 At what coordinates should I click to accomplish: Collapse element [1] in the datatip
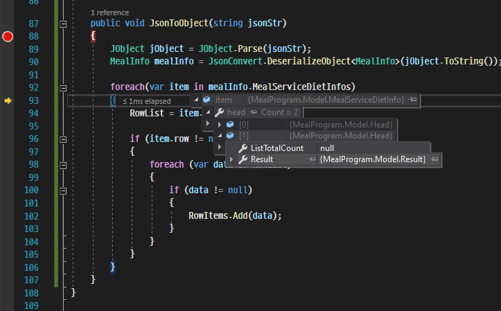pos(220,136)
